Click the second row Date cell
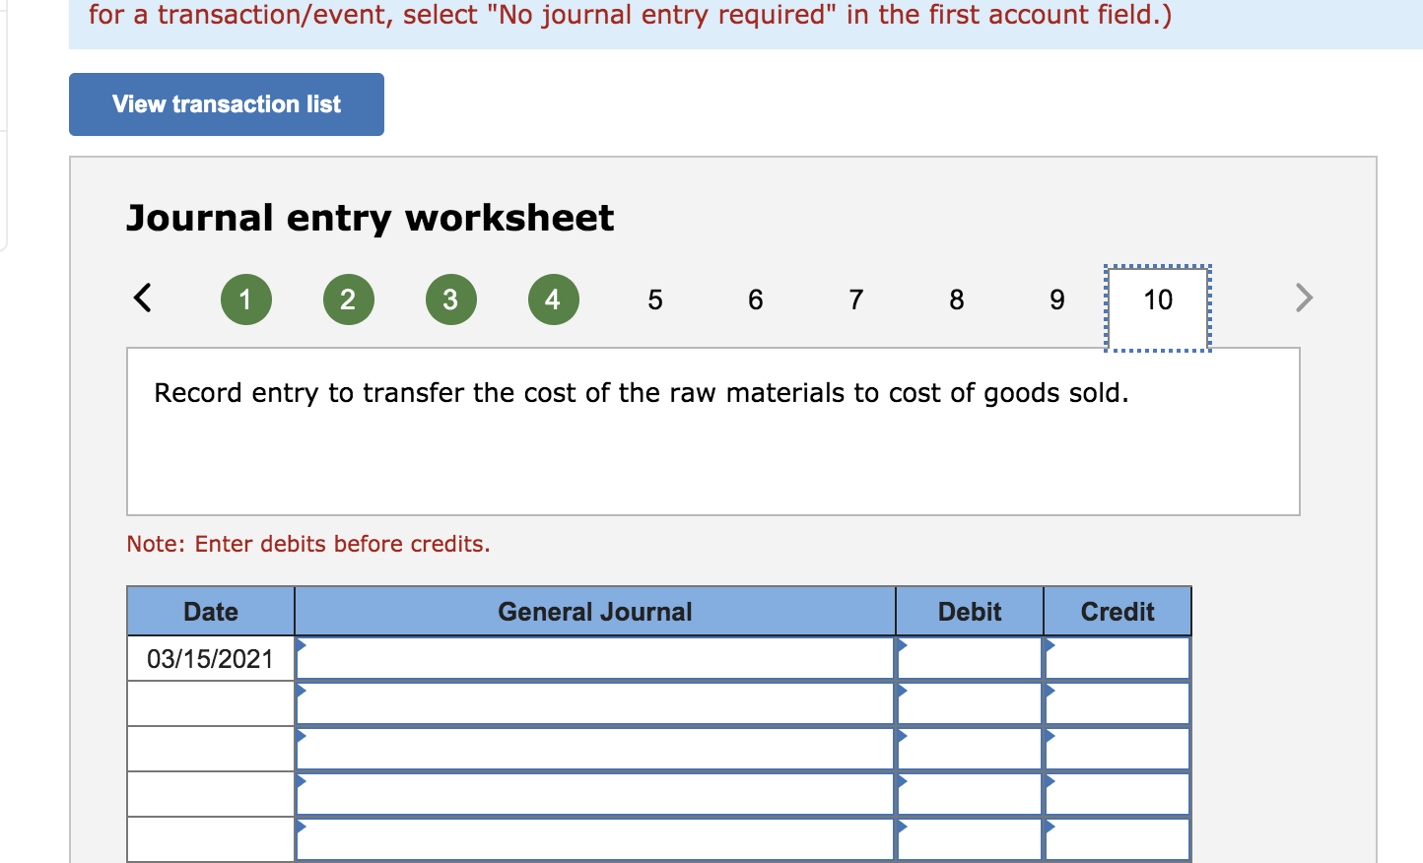This screenshot has width=1423, height=863. 211,703
